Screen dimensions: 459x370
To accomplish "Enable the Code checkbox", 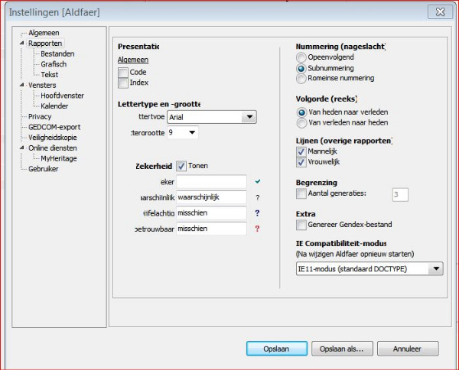I will (x=123, y=72).
